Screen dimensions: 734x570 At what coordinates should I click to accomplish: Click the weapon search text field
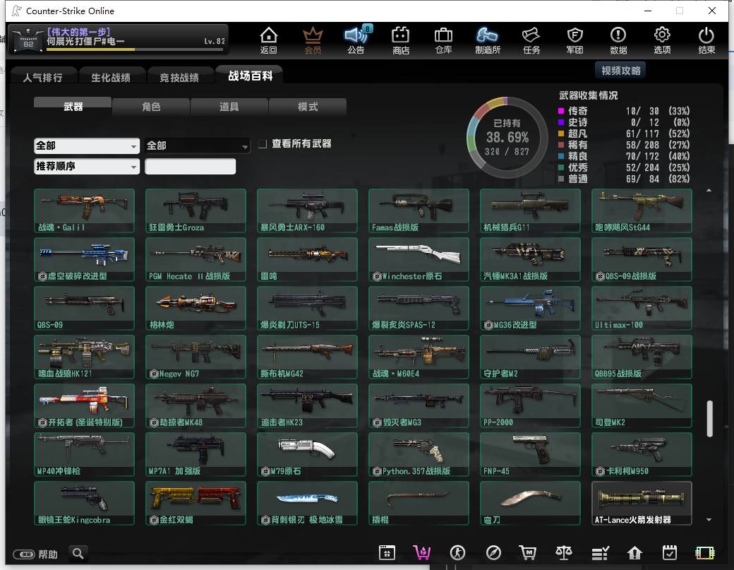click(190, 166)
